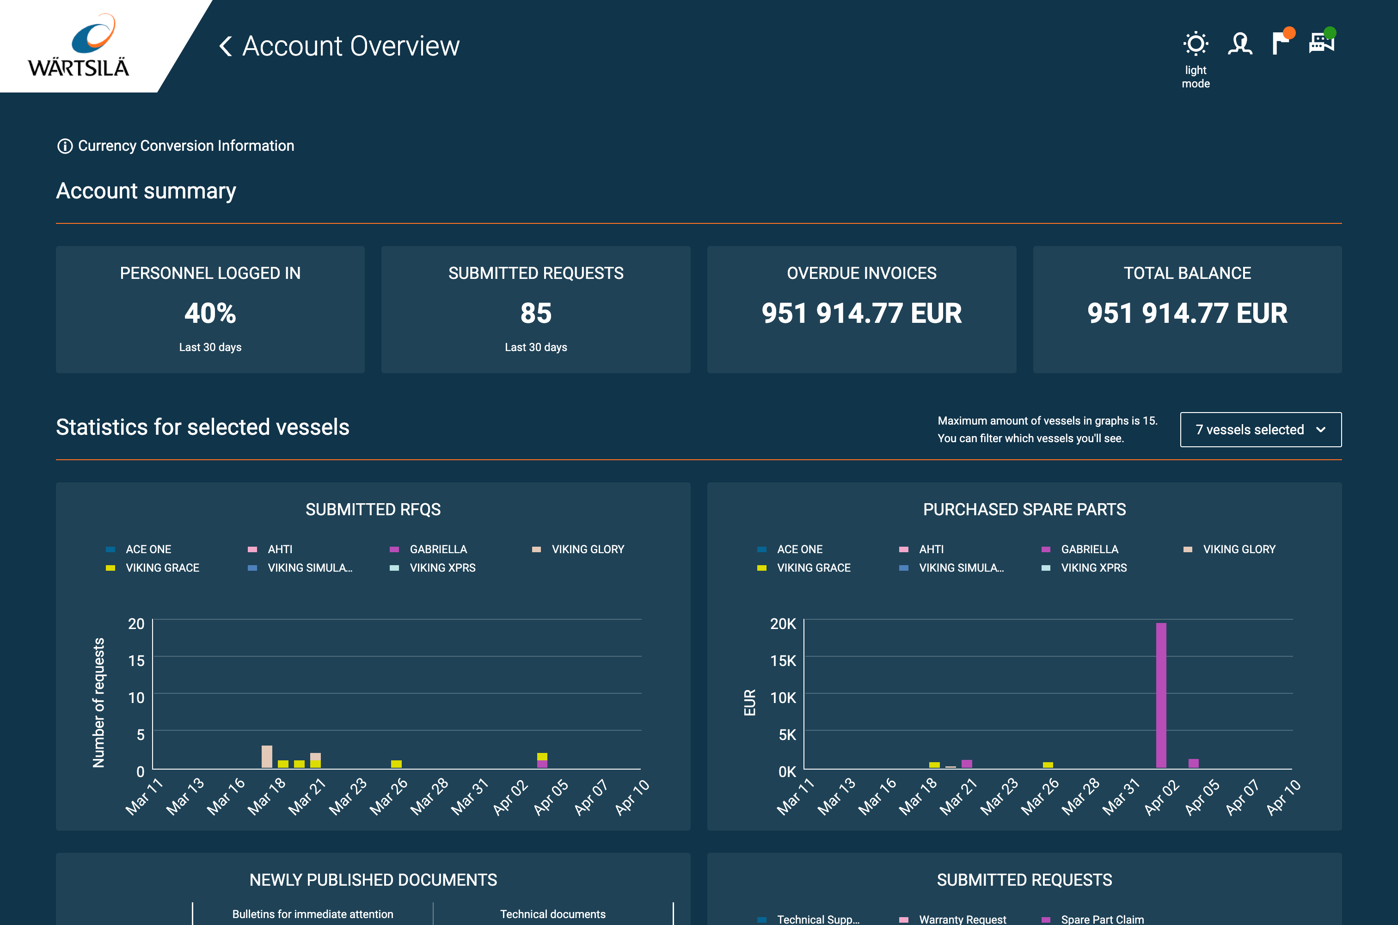This screenshot has width=1398, height=925.
Task: Open the user profile icon
Action: [x=1240, y=43]
